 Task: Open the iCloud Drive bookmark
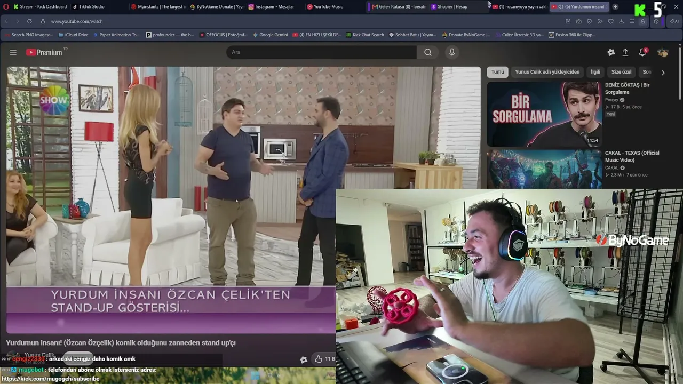coord(73,35)
